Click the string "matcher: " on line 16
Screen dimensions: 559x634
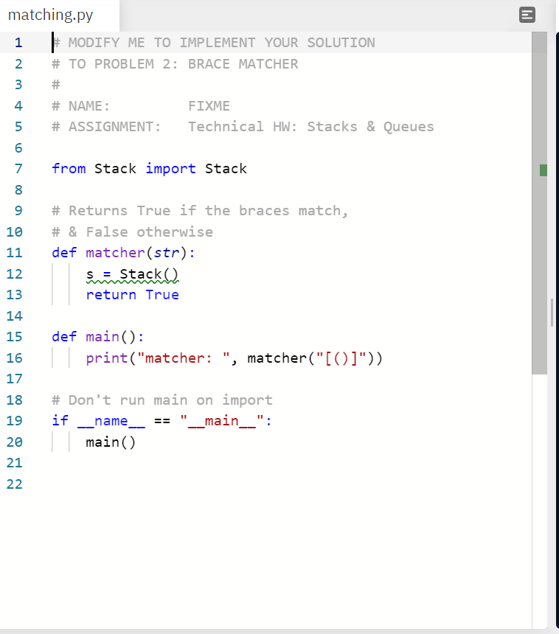(184, 358)
